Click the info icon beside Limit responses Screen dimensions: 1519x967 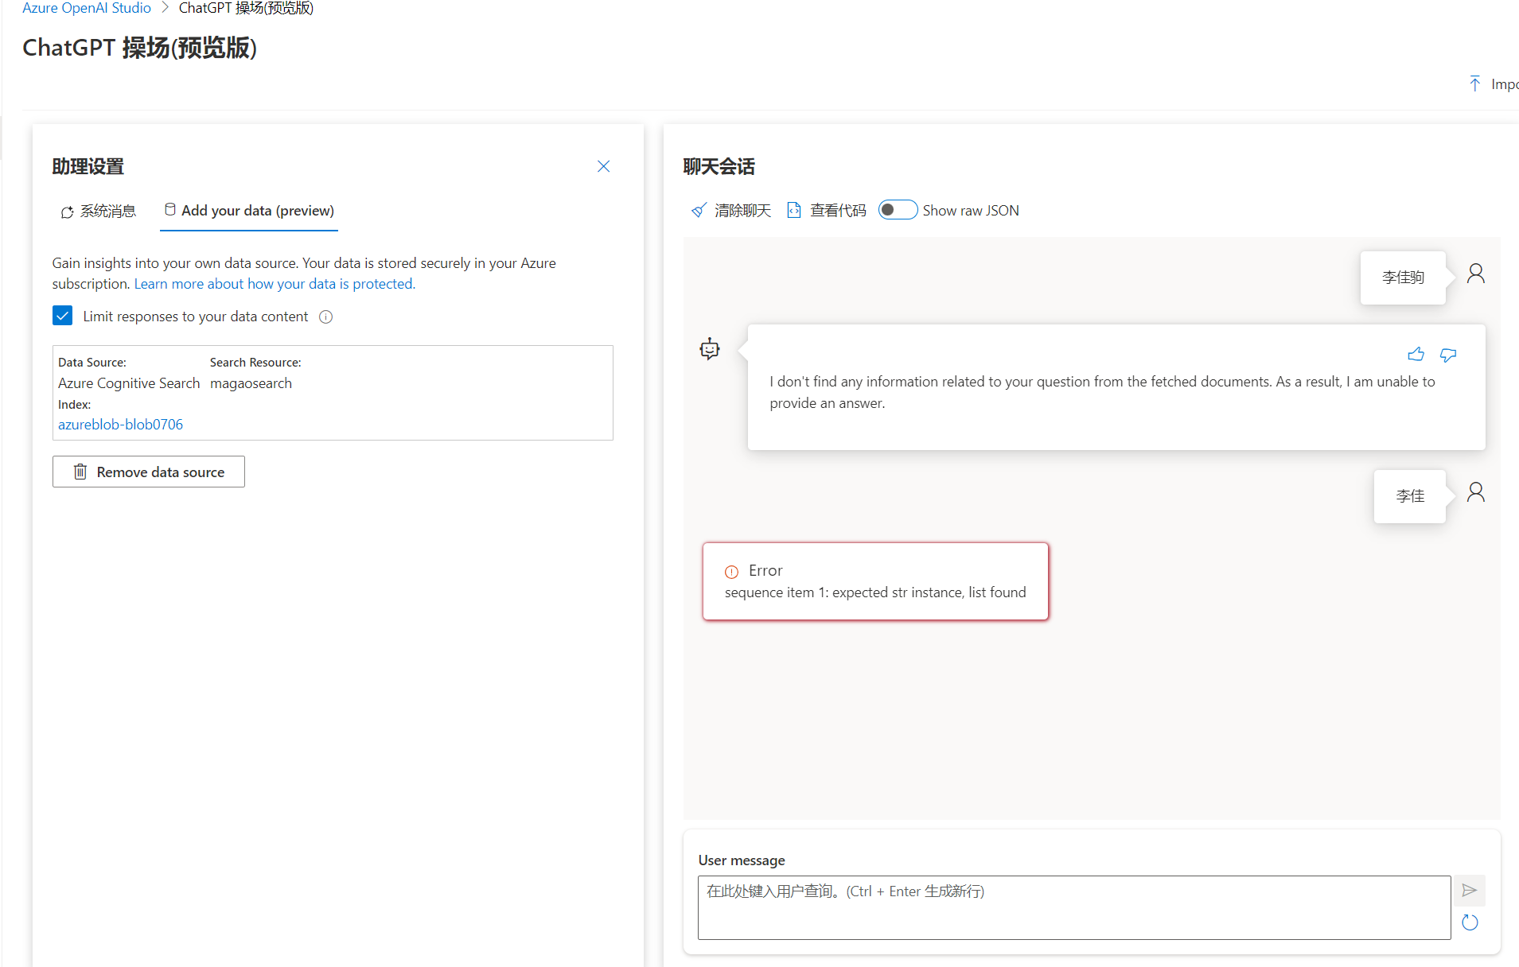tap(325, 317)
